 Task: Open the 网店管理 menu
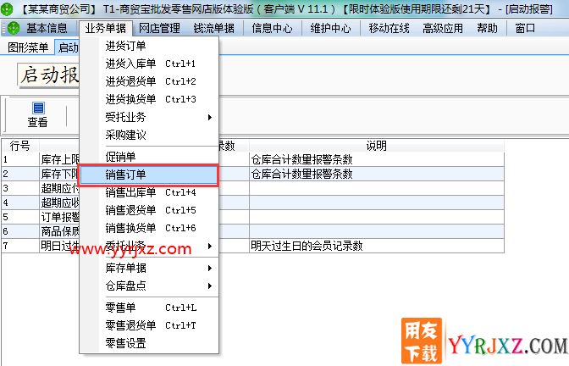[159, 28]
